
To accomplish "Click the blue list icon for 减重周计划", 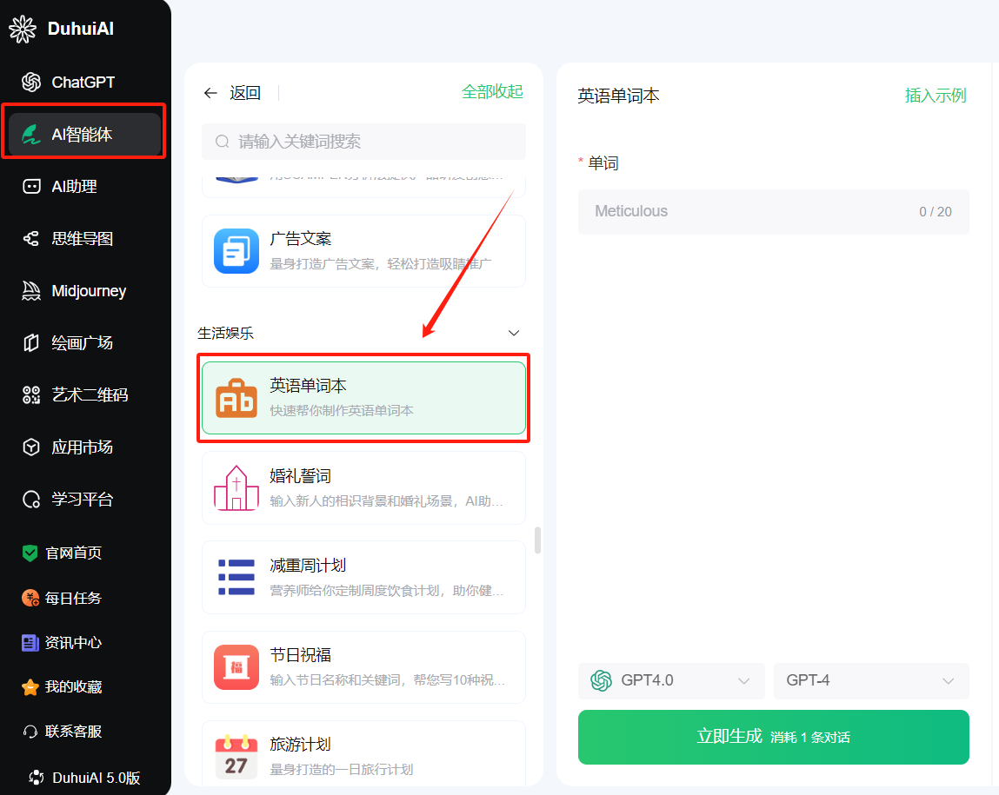I will (236, 577).
